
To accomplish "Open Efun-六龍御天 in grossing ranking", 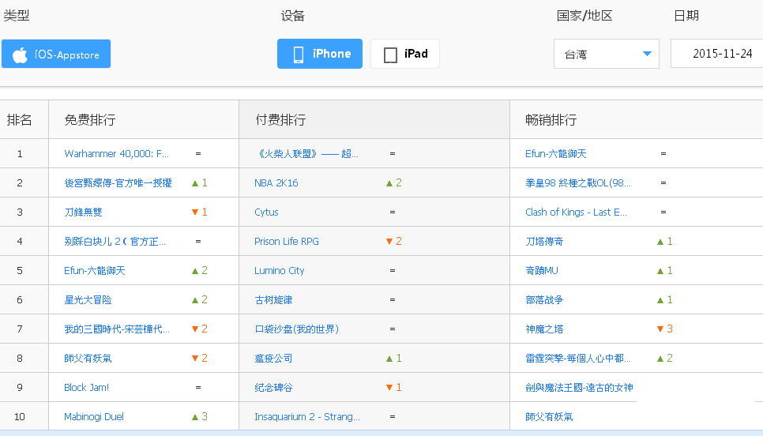I will [556, 154].
